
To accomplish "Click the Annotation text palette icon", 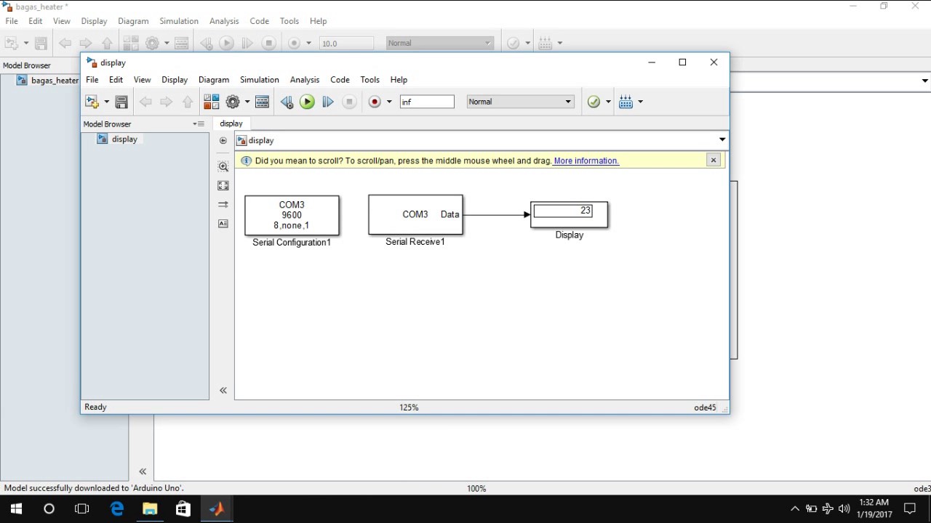I will point(223,224).
